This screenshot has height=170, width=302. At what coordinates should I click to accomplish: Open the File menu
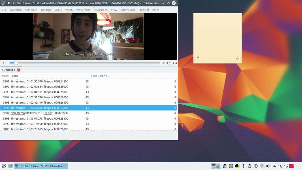coord(5,10)
